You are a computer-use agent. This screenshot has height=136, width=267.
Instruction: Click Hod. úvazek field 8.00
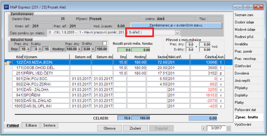[x=119, y=26]
